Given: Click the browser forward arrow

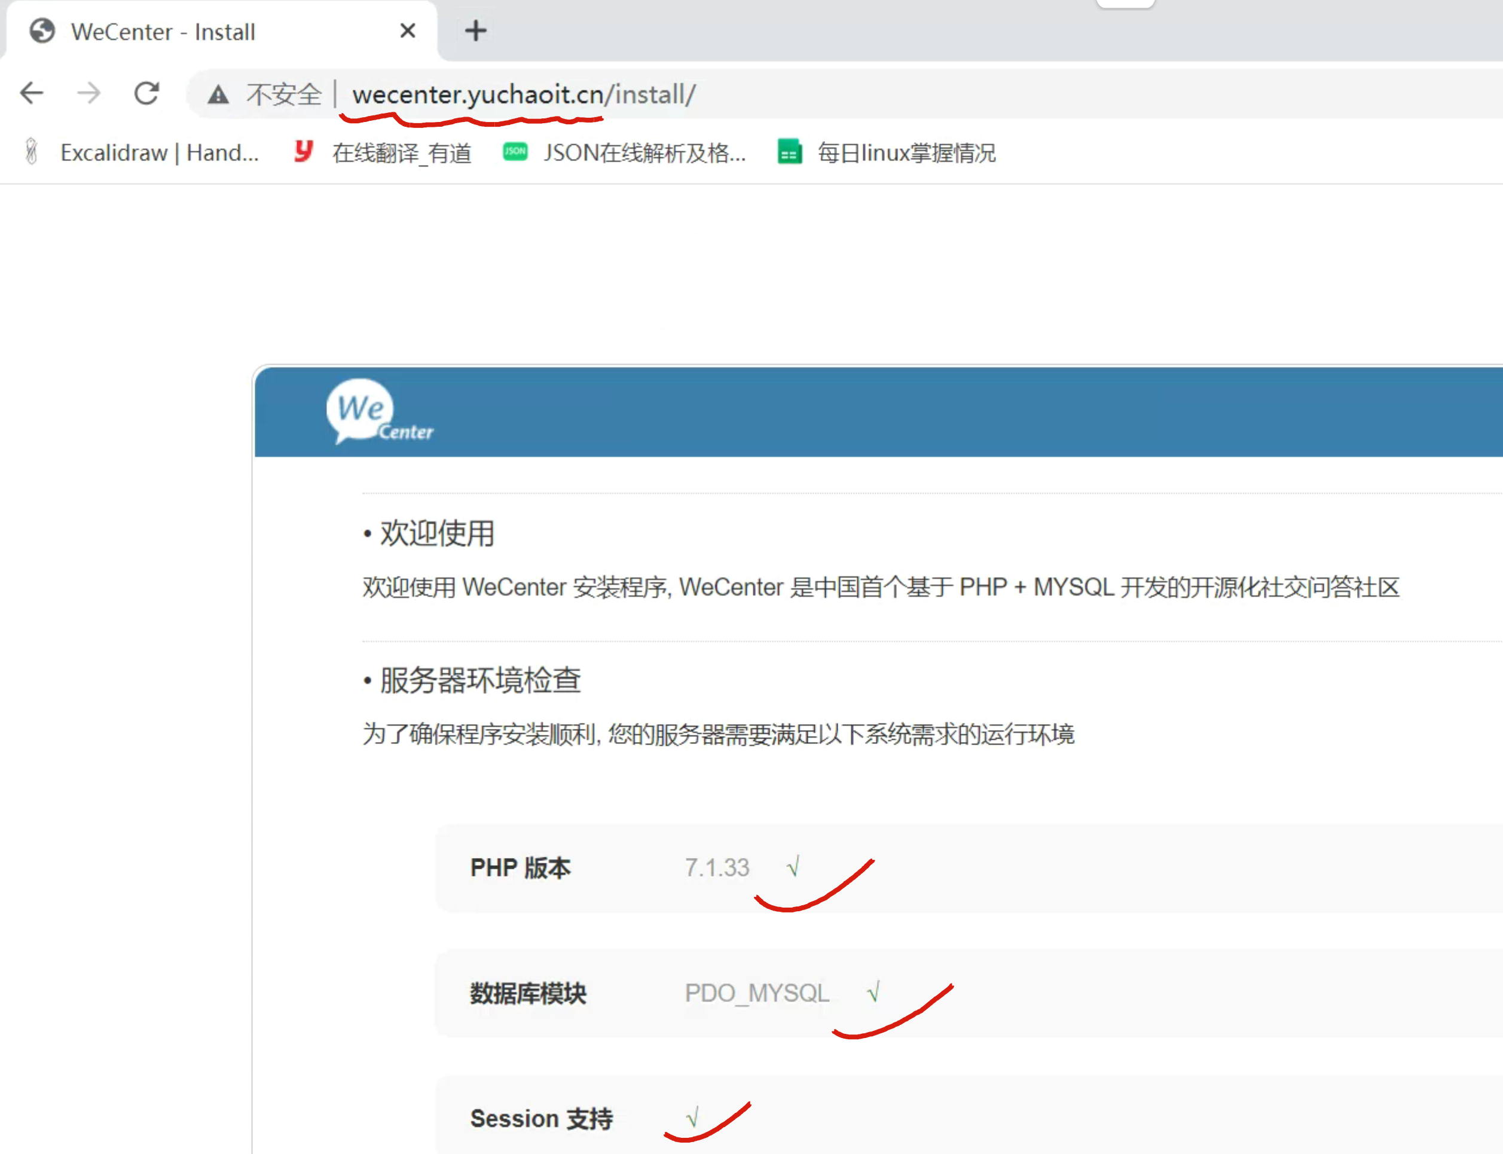Looking at the screenshot, I should click(x=88, y=93).
